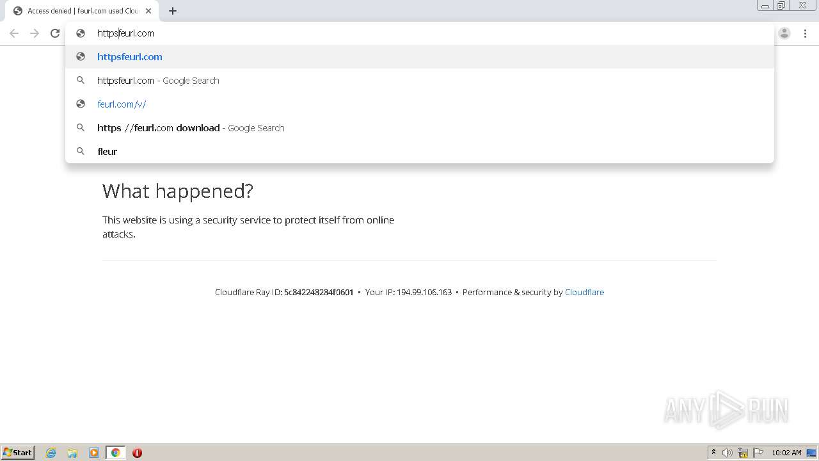This screenshot has width=819, height=461.
Task: Choose https //feurl.com download search suggestion
Action: (x=420, y=127)
